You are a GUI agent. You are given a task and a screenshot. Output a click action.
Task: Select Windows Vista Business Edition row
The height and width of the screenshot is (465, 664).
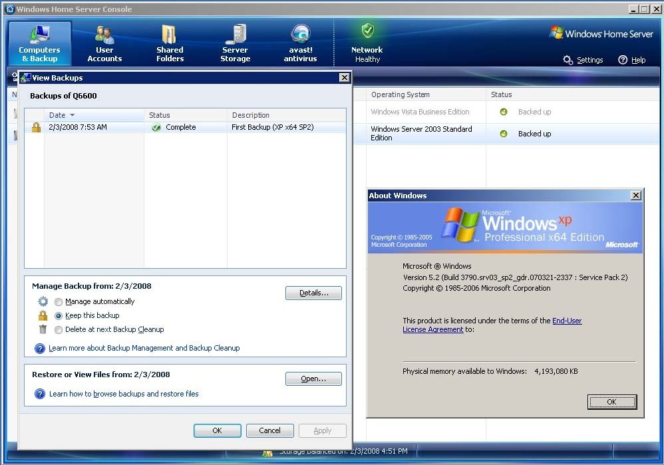(x=506, y=112)
